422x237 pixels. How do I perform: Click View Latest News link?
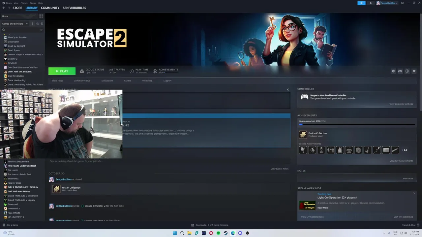280,169
